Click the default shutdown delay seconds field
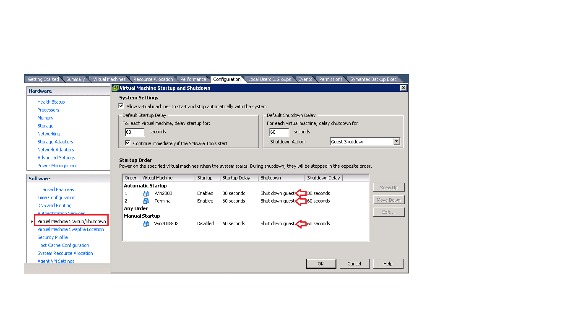 (x=279, y=132)
